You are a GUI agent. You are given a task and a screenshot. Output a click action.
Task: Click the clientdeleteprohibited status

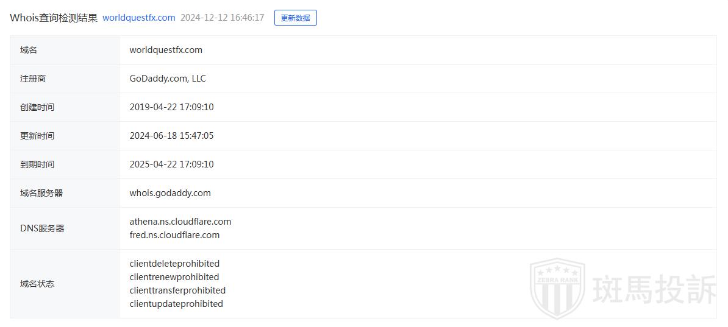click(x=174, y=264)
